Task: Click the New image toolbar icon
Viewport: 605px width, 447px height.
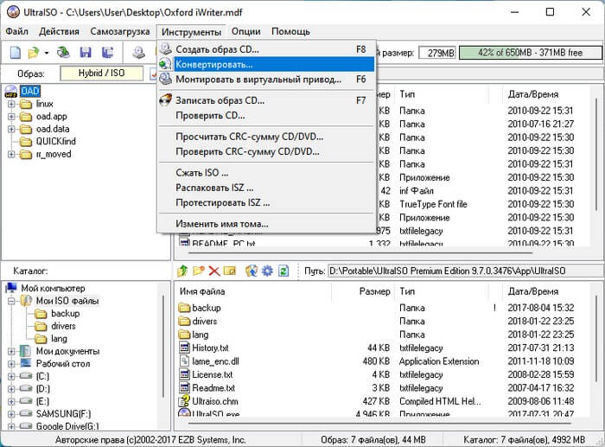Action: point(15,52)
